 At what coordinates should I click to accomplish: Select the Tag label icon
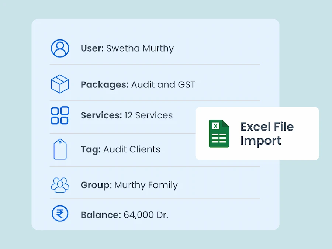59,149
